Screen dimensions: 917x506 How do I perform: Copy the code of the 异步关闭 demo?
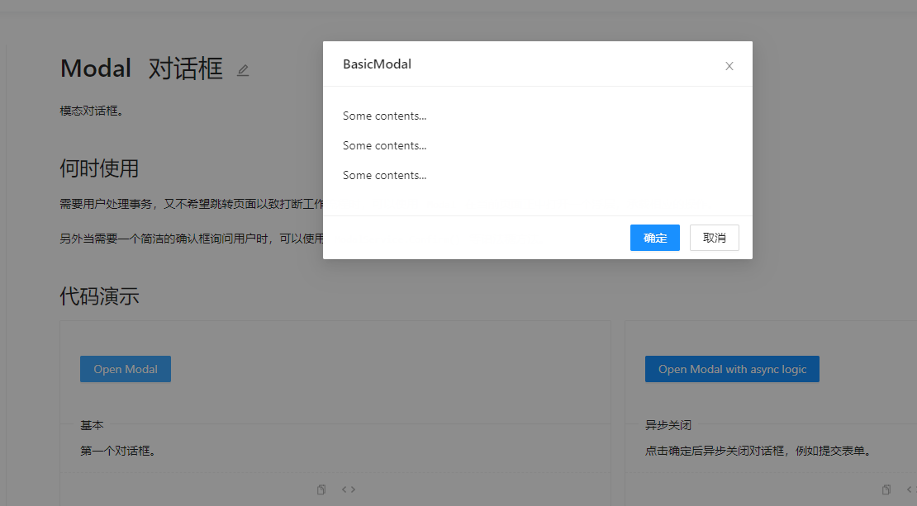(x=886, y=489)
